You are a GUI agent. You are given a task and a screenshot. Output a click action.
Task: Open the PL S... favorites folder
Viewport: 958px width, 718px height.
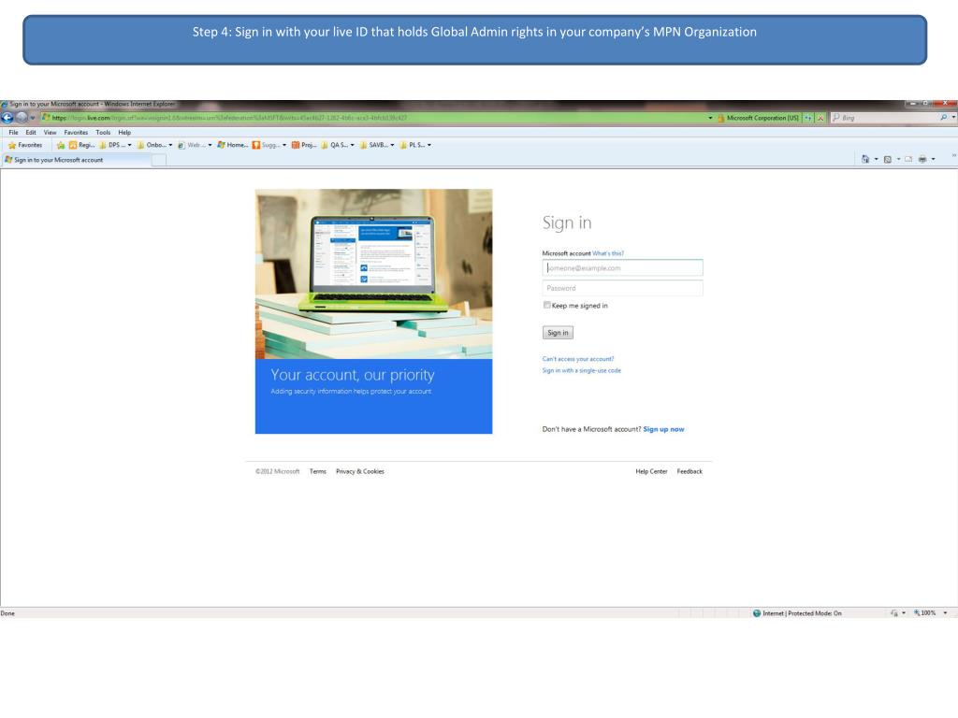413,145
